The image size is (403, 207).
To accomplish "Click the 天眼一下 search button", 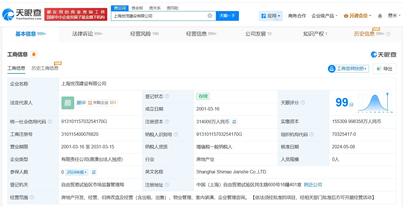I will coord(227,16).
